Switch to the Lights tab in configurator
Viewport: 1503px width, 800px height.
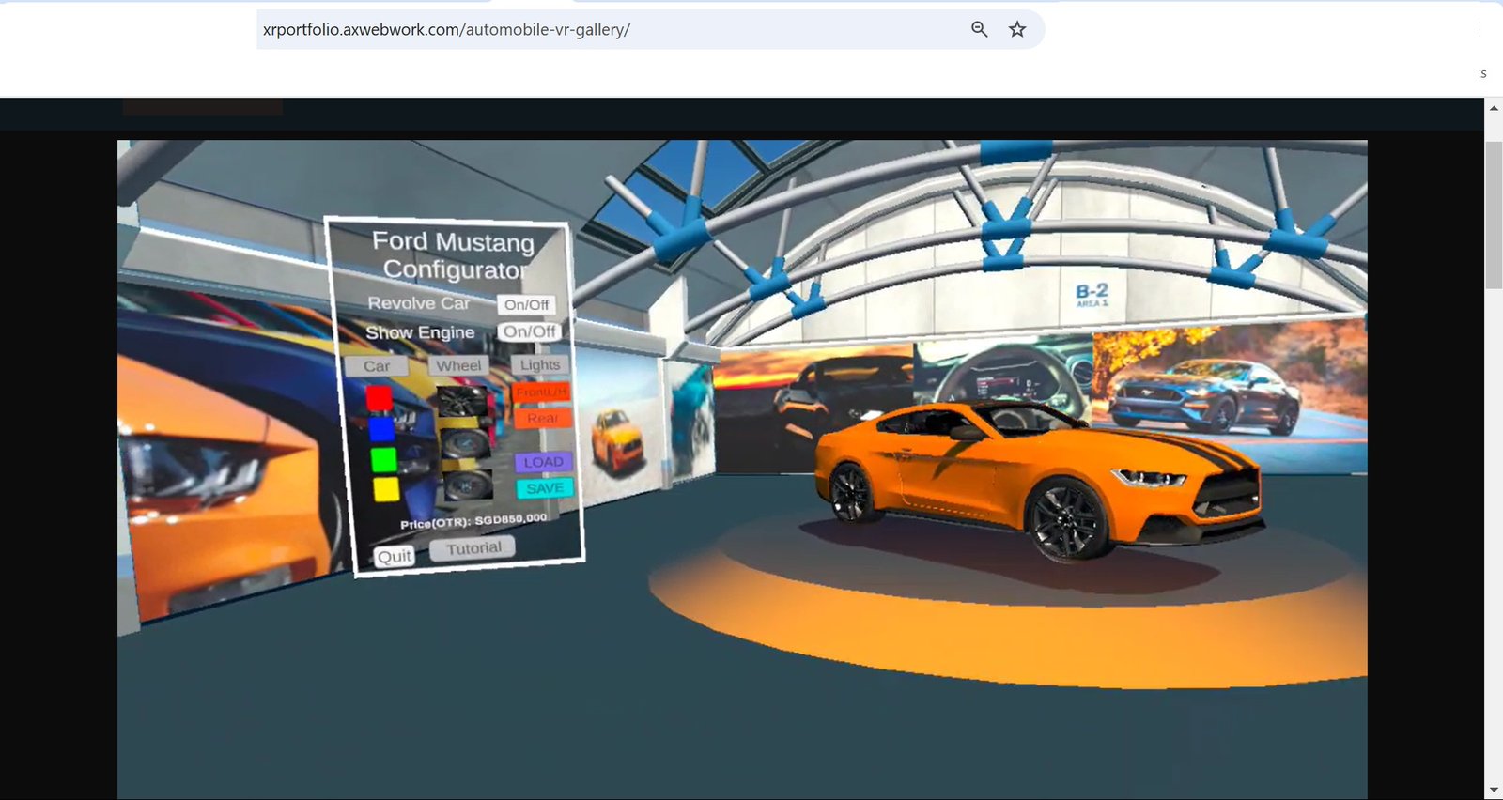point(540,364)
